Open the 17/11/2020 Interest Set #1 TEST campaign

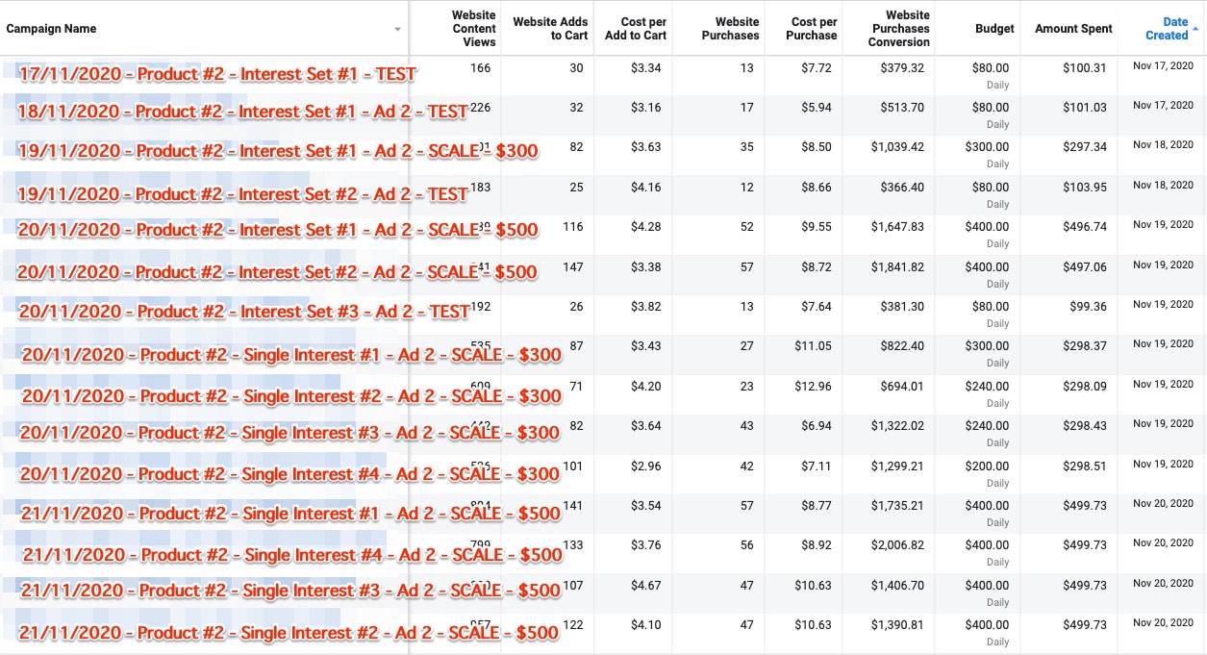(x=217, y=73)
